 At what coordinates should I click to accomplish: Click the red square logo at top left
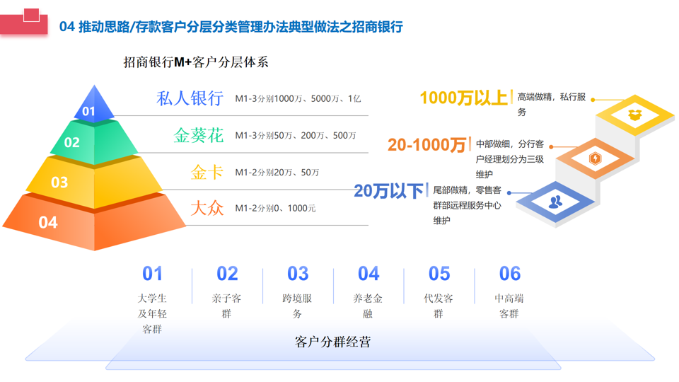coord(24,22)
